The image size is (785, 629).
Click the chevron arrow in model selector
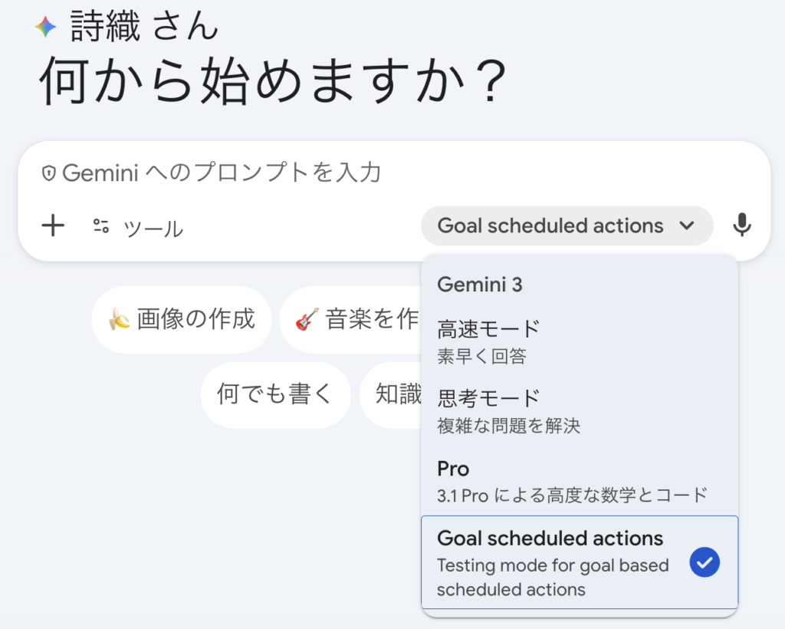(x=687, y=226)
